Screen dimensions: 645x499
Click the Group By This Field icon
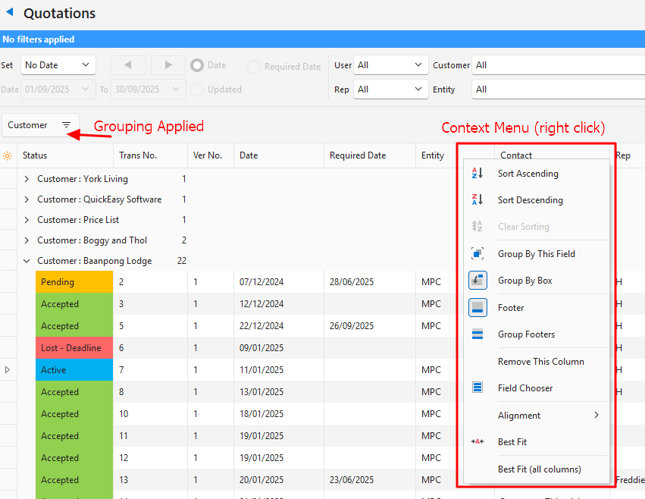coord(477,254)
